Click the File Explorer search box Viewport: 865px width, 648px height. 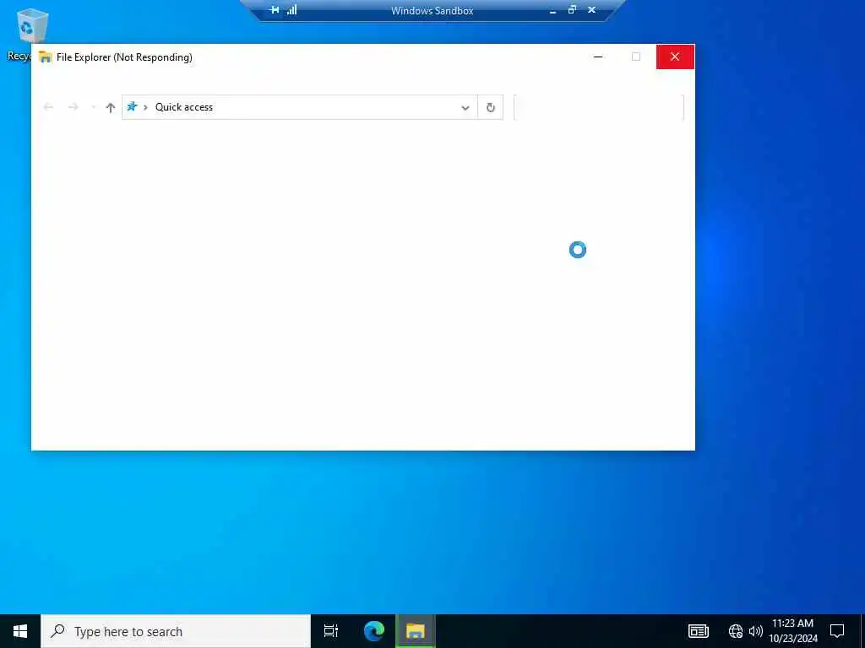(599, 107)
